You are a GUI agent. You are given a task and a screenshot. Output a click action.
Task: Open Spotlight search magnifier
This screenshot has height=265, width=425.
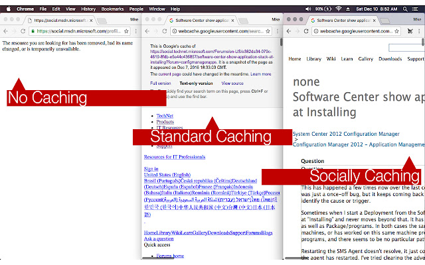tap(405, 9)
